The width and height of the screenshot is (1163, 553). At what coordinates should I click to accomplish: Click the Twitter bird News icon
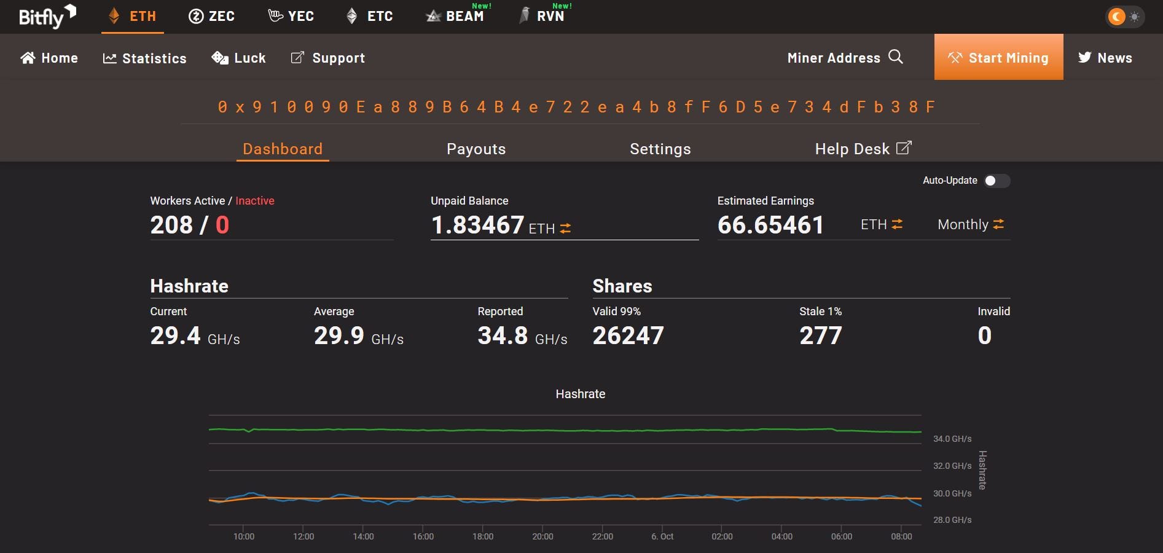(x=1085, y=57)
